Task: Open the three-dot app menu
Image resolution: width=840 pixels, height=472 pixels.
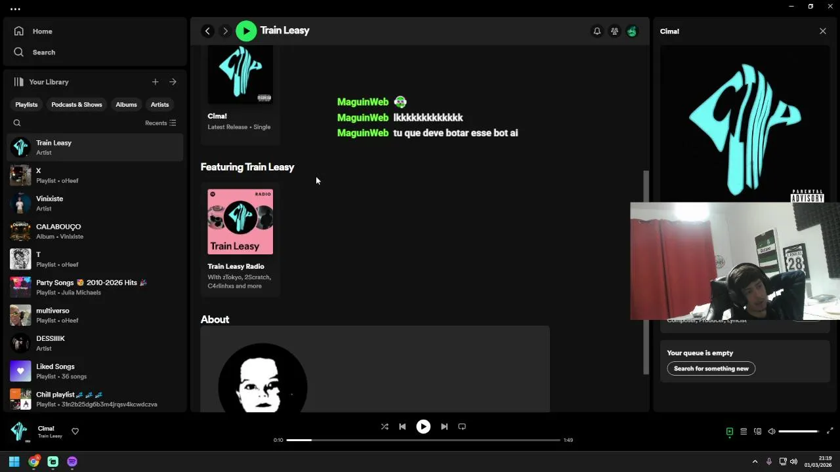Action: click(x=15, y=9)
